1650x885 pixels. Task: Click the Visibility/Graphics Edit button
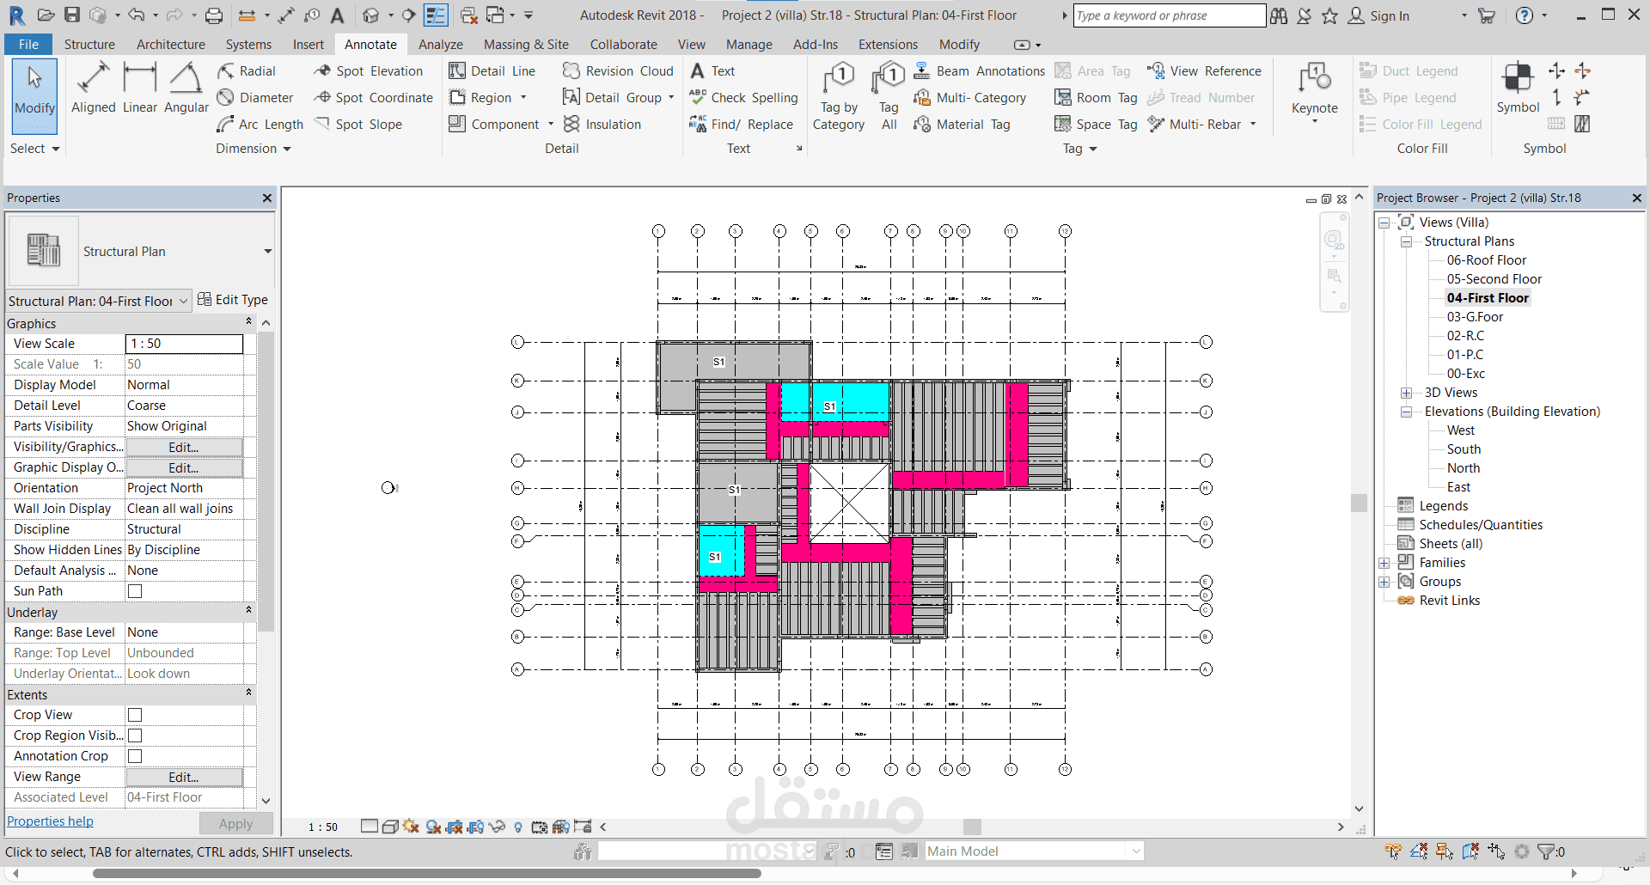[x=184, y=447]
